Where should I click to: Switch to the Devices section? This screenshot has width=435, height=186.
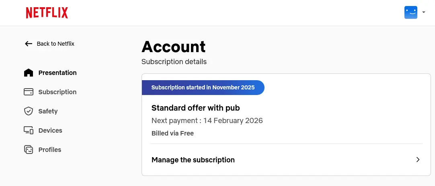(x=50, y=130)
